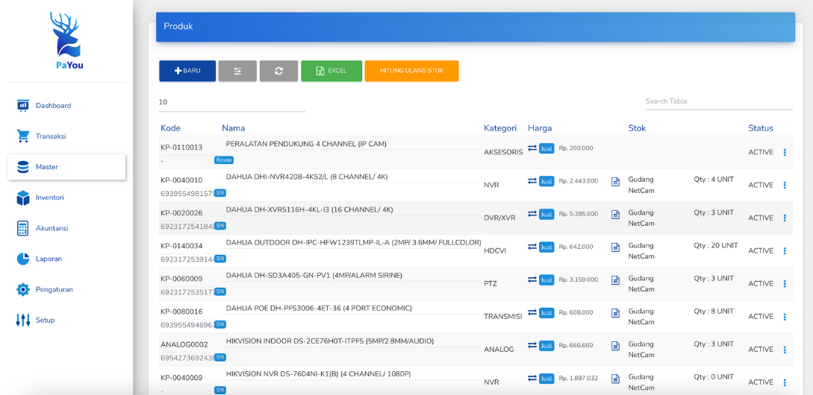Open Pengaturan settings menu
This screenshot has width=813, height=395.
(66, 289)
